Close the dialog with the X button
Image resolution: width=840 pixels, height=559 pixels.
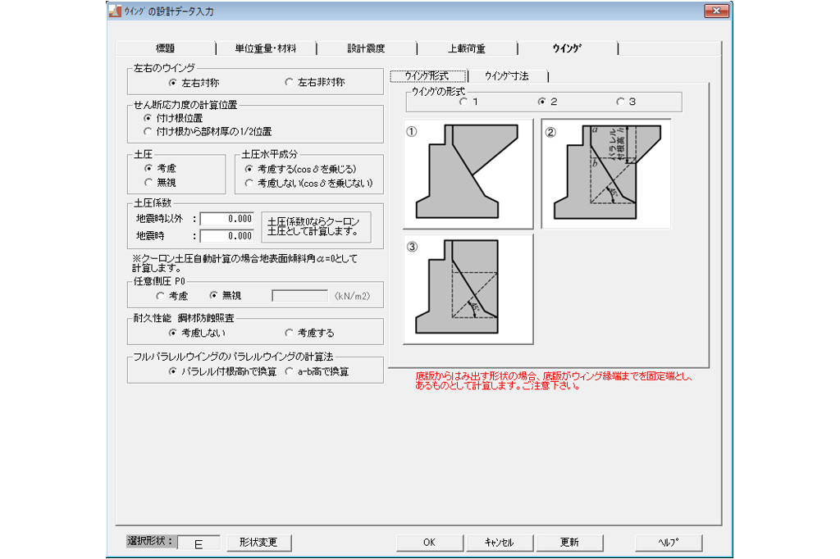coord(715,10)
